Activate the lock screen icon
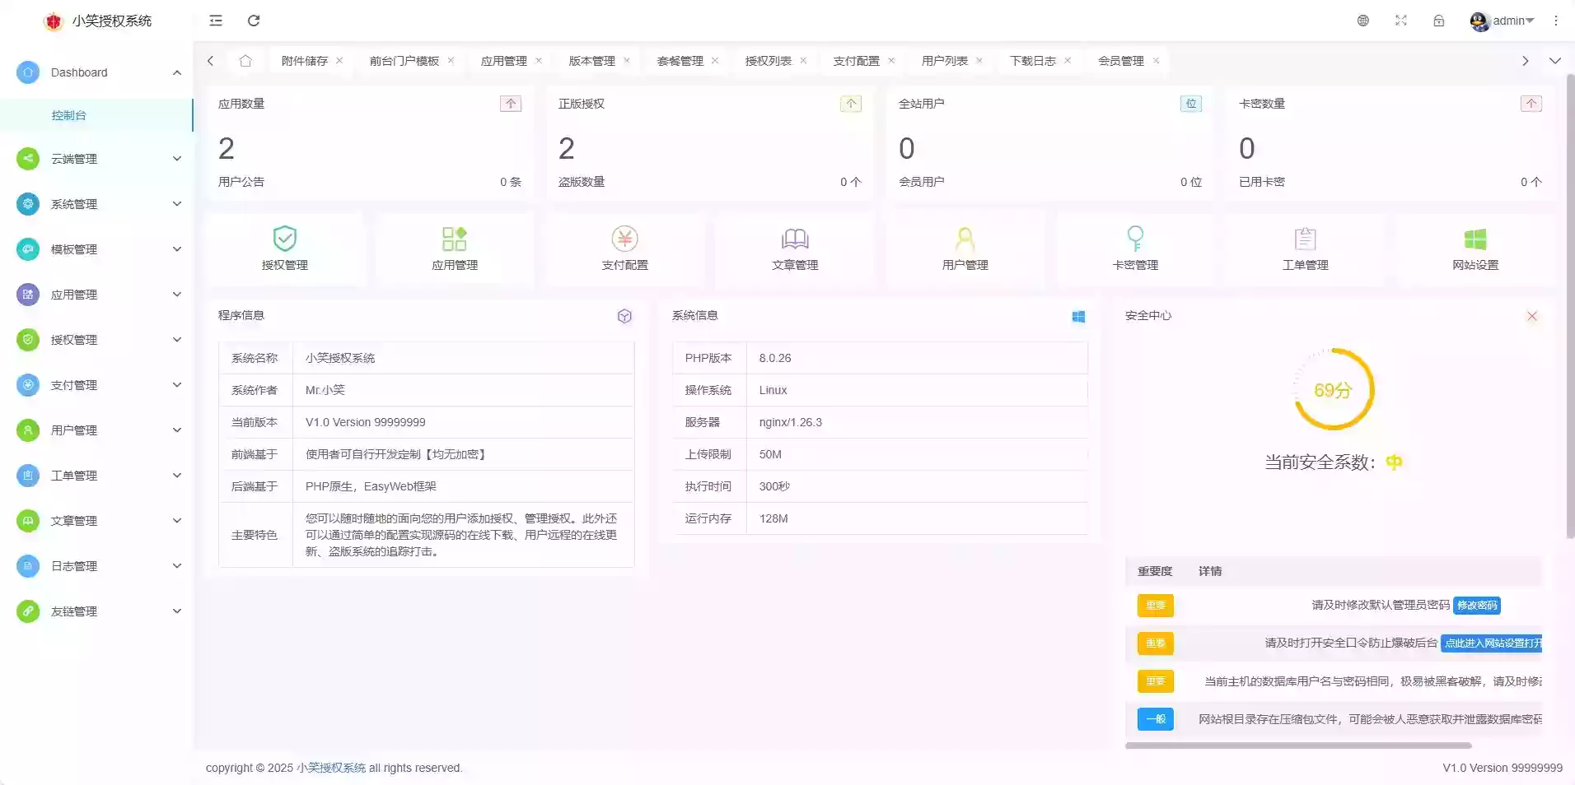1575x785 pixels. (x=1439, y=21)
